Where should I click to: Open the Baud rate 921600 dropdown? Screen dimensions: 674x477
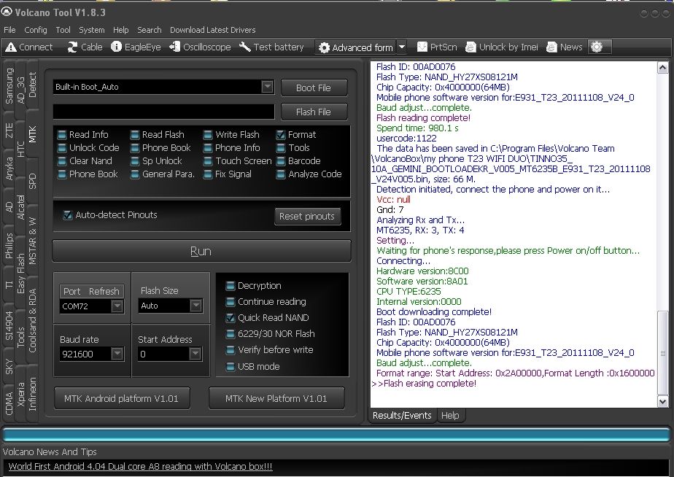[117, 354]
